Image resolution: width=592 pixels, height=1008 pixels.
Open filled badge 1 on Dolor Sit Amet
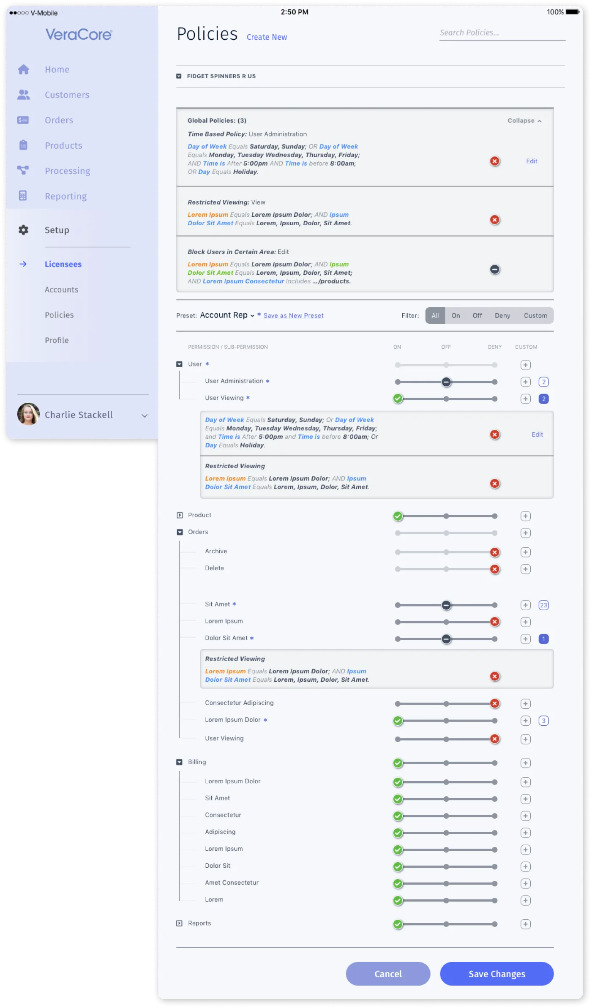pyautogui.click(x=544, y=639)
